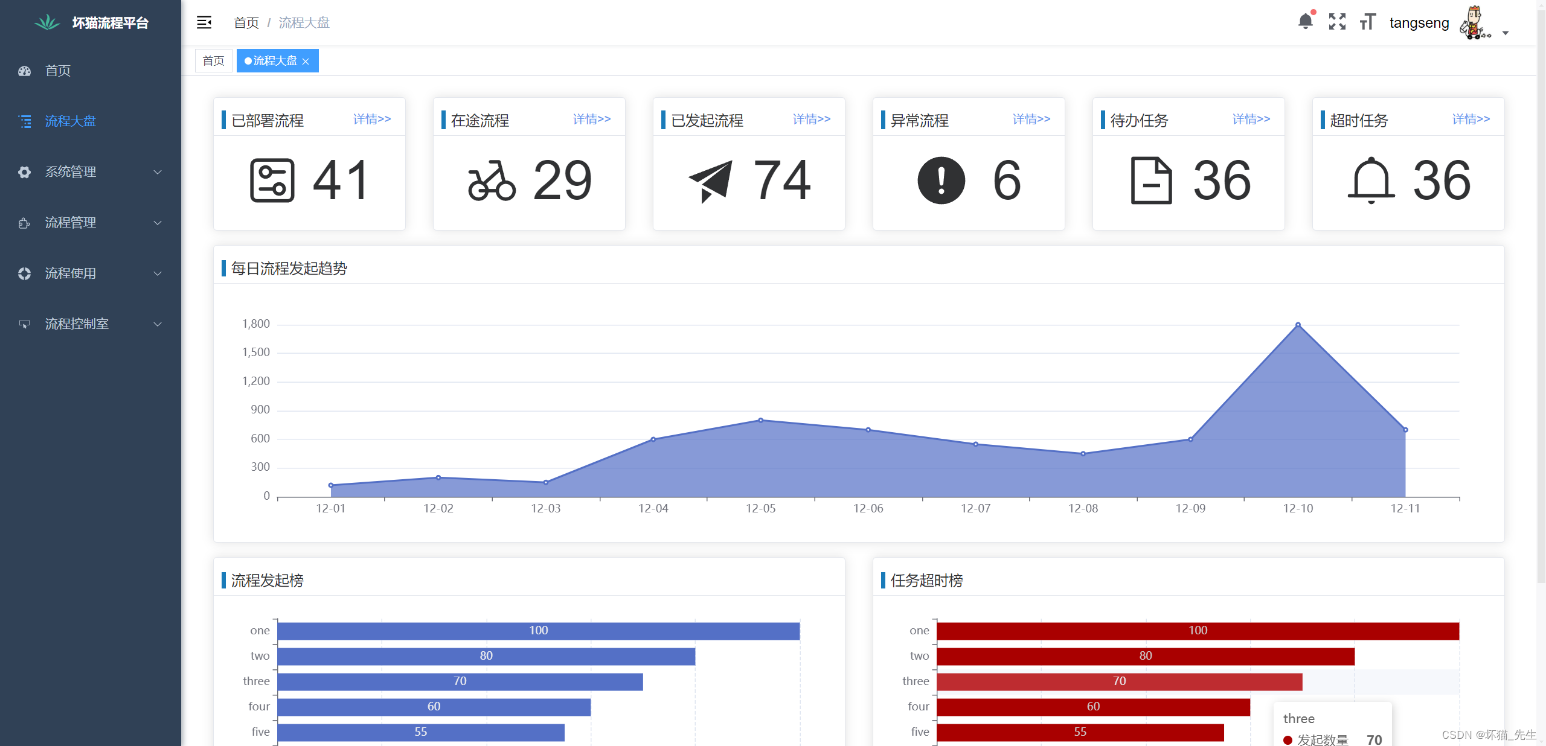1546x746 pixels.
Task: Open the font size setting icon
Action: 1367,22
